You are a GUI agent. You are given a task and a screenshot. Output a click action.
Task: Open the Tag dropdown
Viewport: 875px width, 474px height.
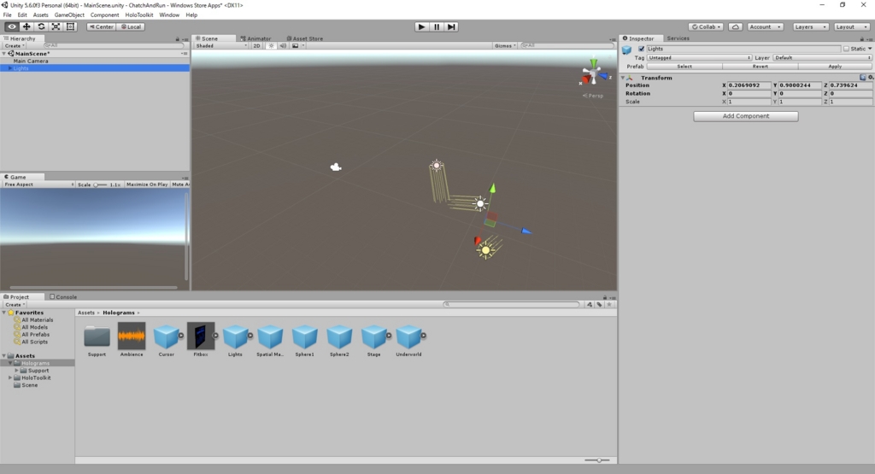[699, 57]
